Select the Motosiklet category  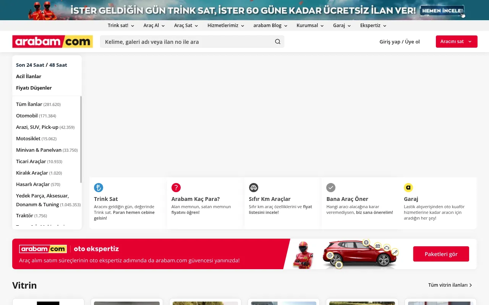(36, 138)
